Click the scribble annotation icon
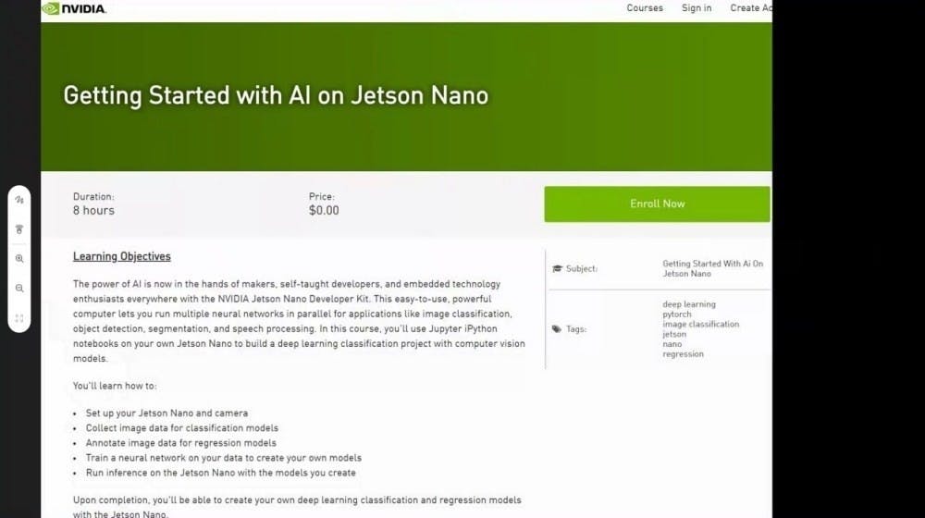The width and height of the screenshot is (925, 518). [x=19, y=200]
